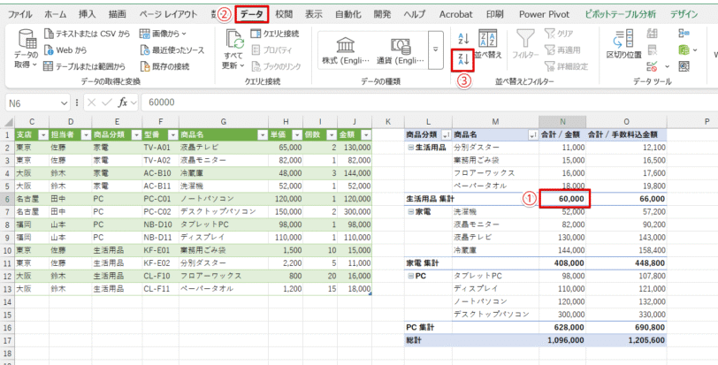Viewport: 718px width, 365px height.
Task: Open the 金額 column filter dropdown
Action: [x=366, y=135]
